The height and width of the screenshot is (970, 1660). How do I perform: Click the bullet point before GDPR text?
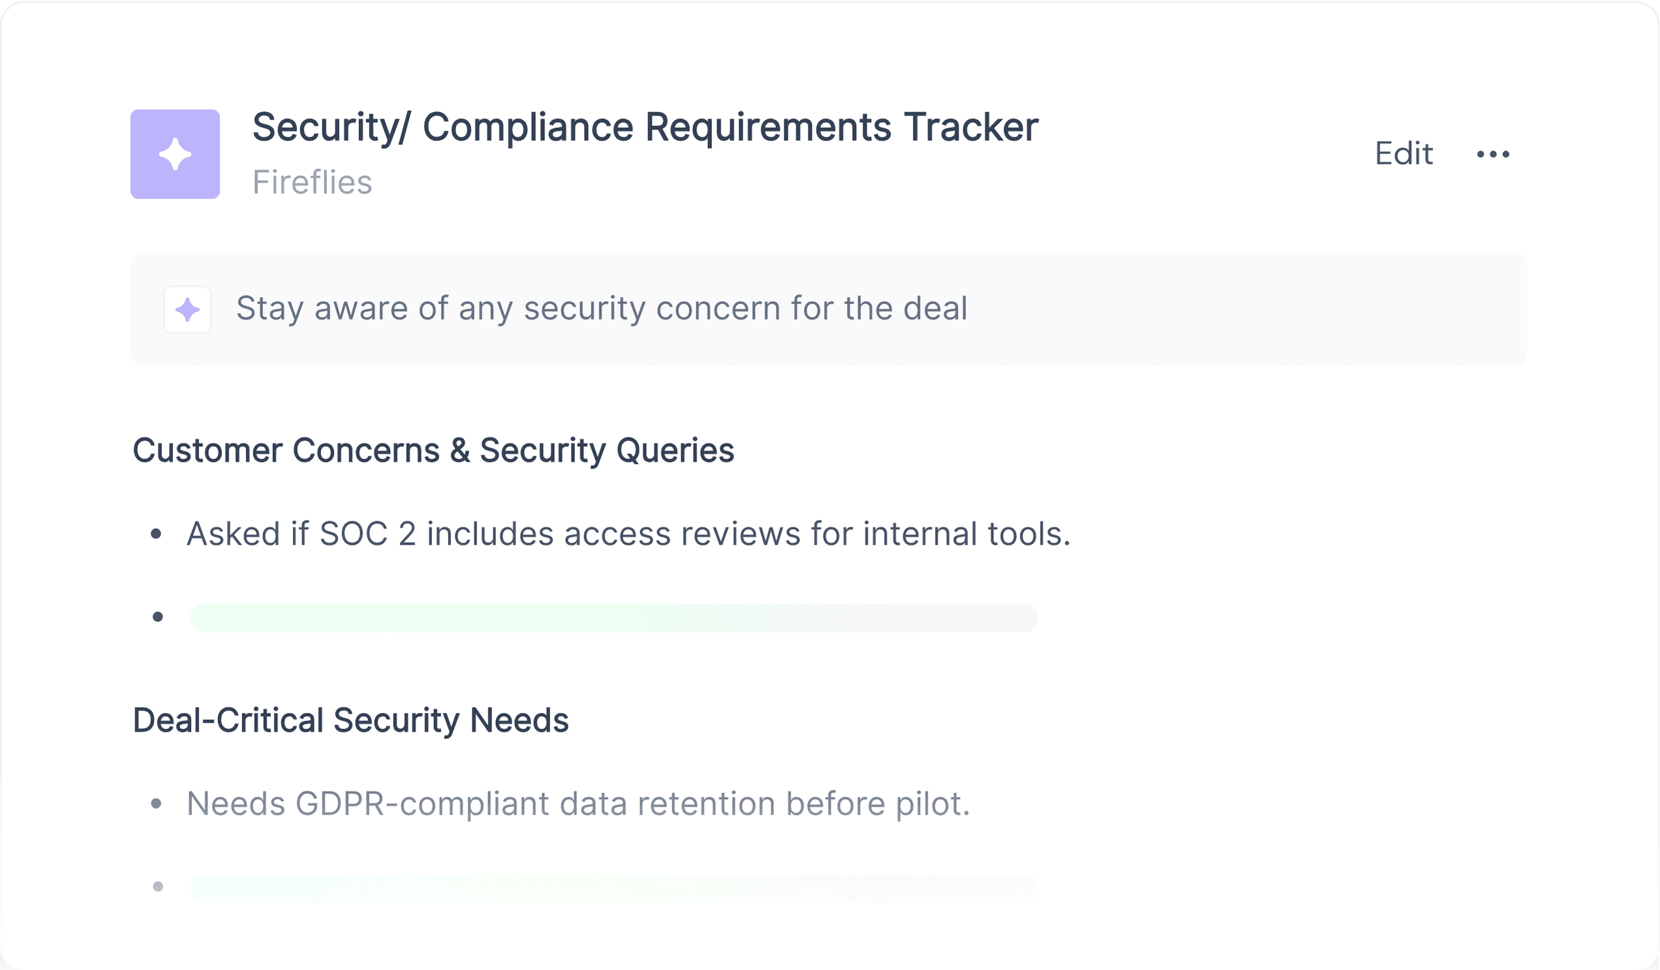click(156, 804)
